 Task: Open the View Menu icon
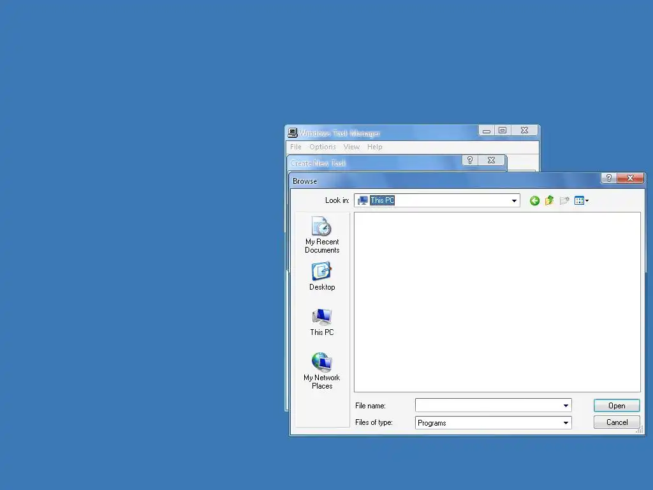[x=582, y=201]
